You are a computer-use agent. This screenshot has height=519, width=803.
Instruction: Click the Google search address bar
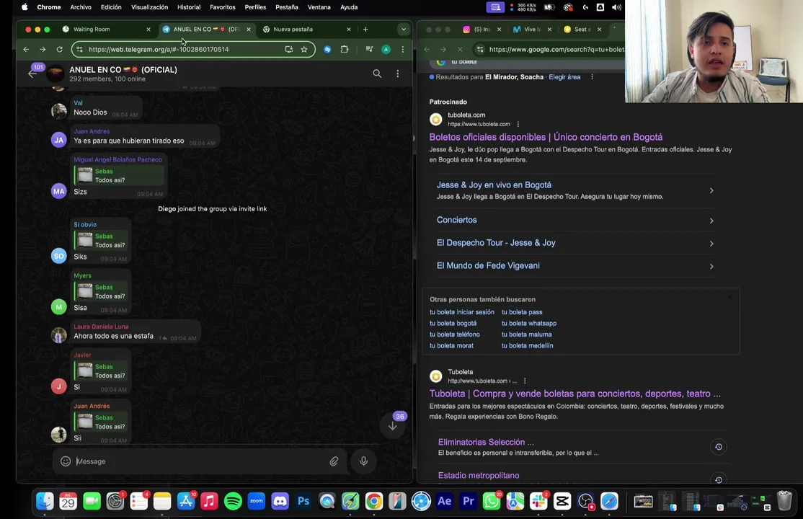[x=556, y=49]
